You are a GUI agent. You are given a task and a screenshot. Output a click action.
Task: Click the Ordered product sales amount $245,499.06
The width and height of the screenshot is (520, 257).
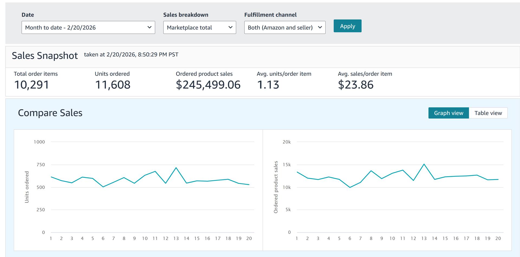point(208,85)
